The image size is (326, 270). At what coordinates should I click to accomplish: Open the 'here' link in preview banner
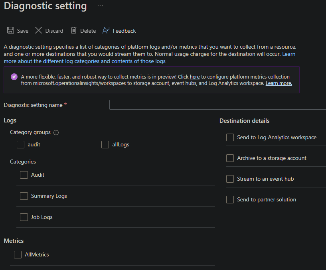click(195, 77)
